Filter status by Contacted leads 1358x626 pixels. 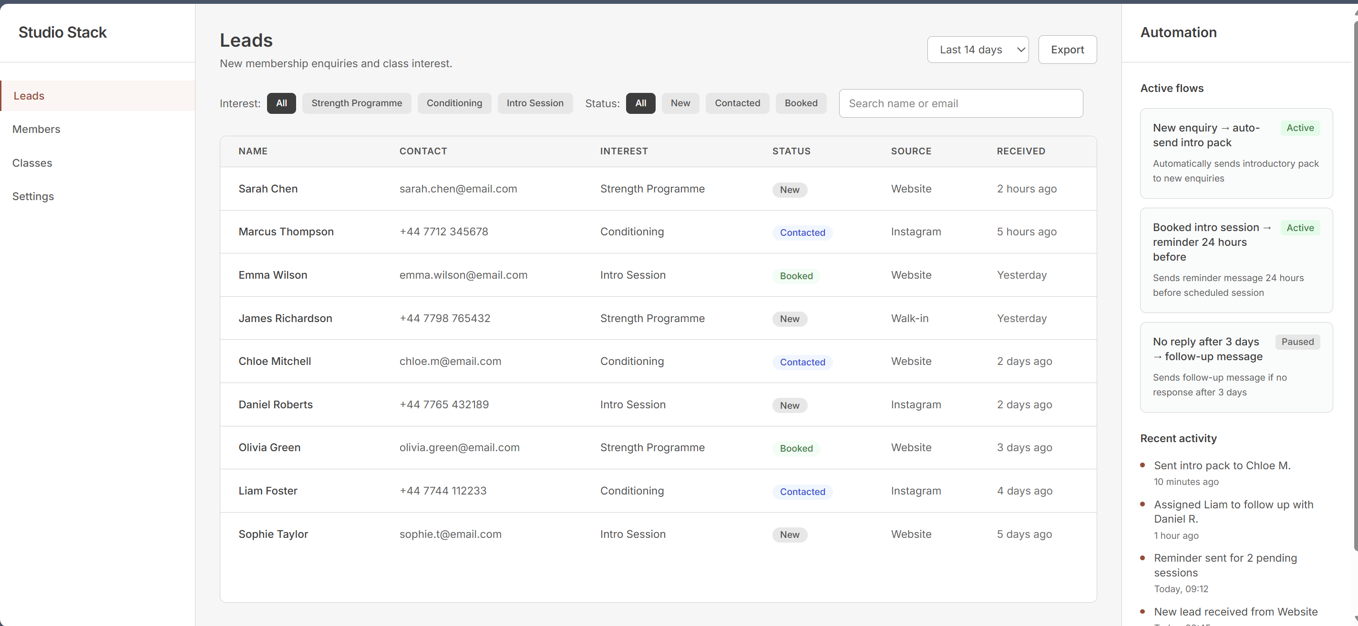click(x=737, y=103)
